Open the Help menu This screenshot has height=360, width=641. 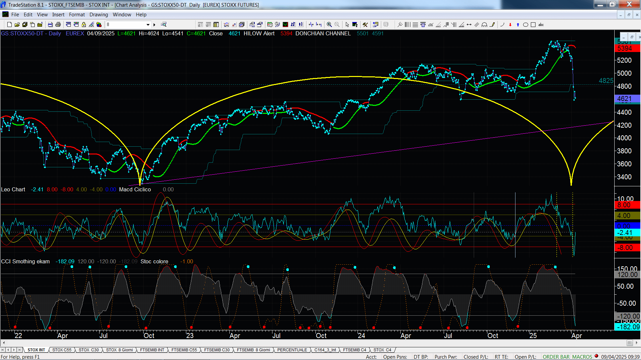(x=141, y=14)
